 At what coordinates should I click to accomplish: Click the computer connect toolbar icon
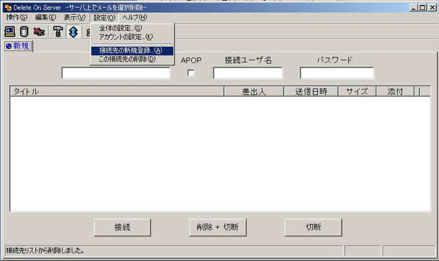point(10,32)
